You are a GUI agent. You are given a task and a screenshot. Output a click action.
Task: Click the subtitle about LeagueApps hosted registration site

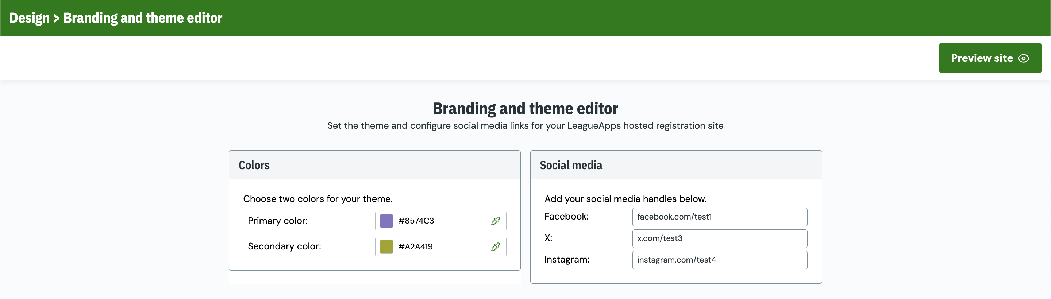(x=525, y=126)
